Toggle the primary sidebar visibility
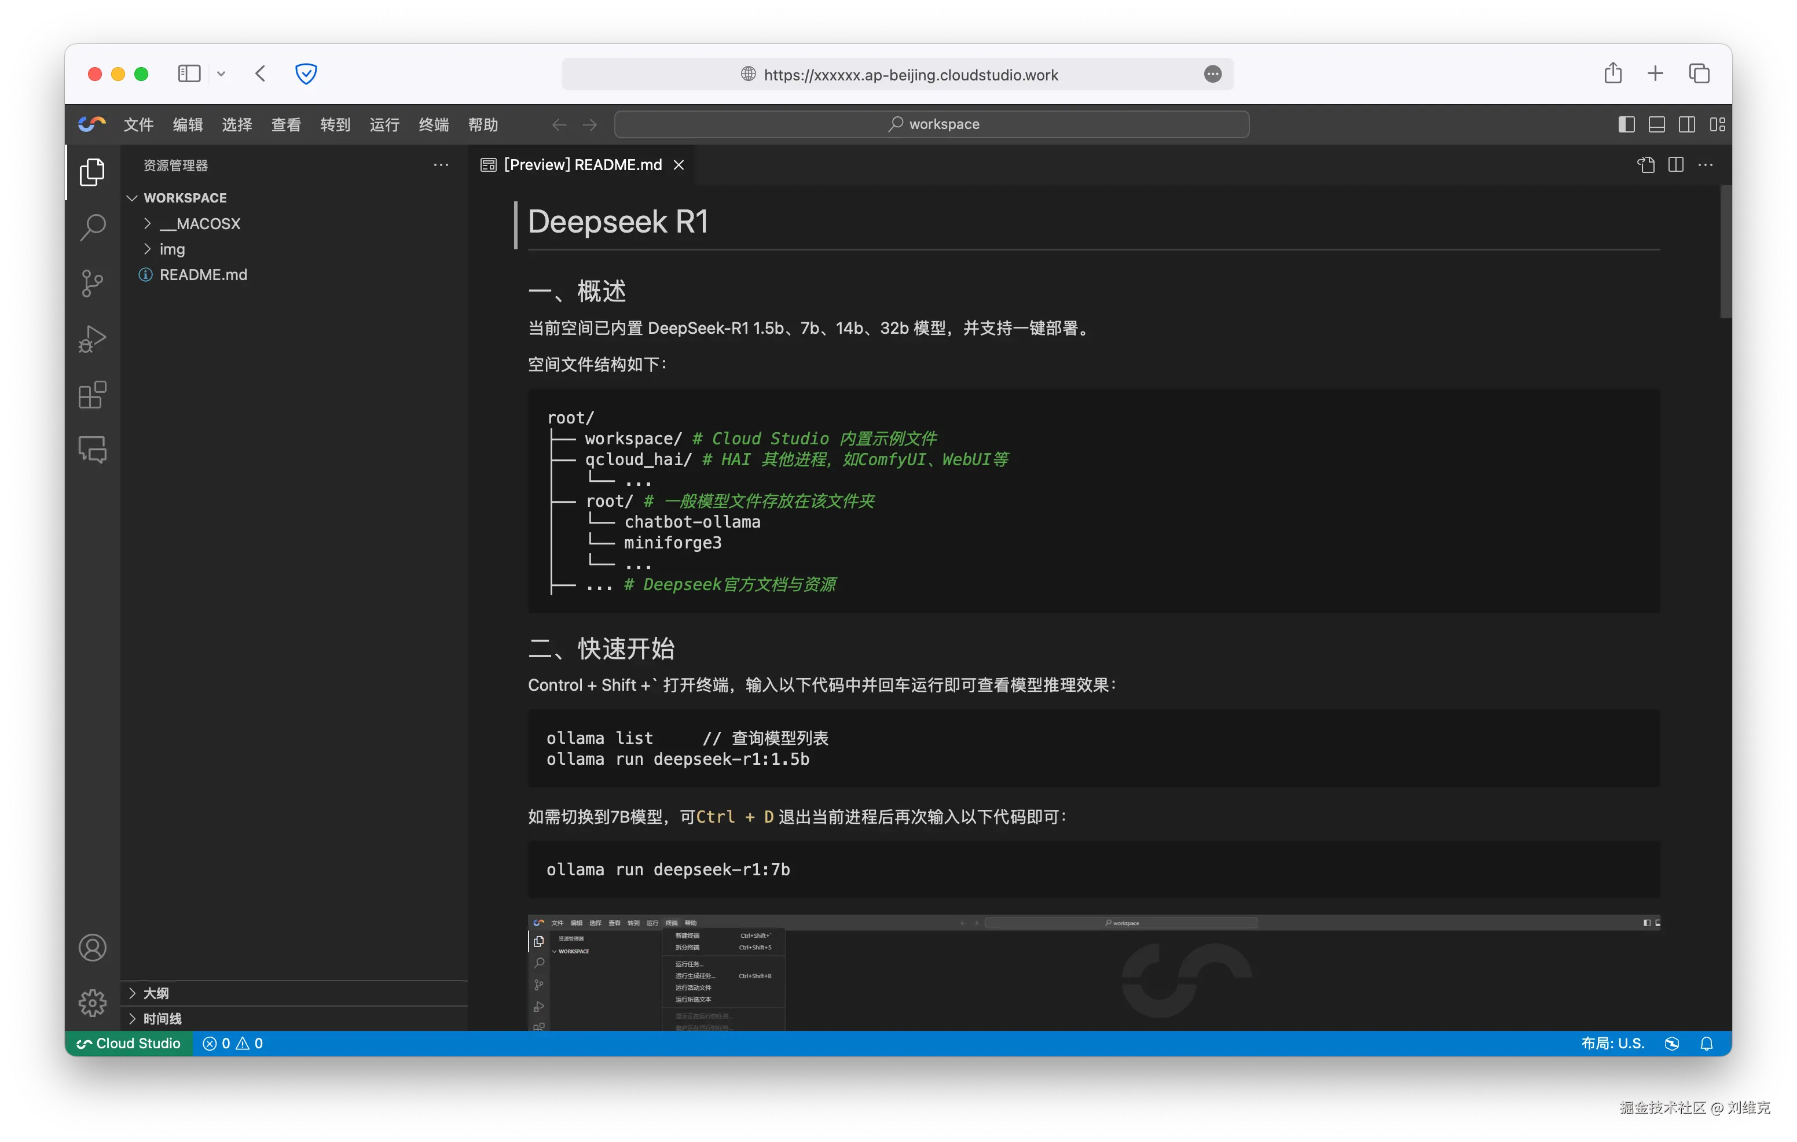The height and width of the screenshot is (1142, 1797). pos(1626,124)
